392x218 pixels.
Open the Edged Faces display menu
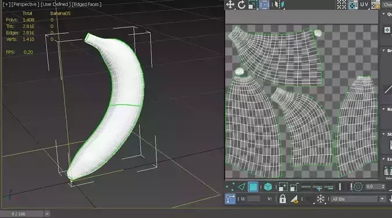click(x=86, y=4)
